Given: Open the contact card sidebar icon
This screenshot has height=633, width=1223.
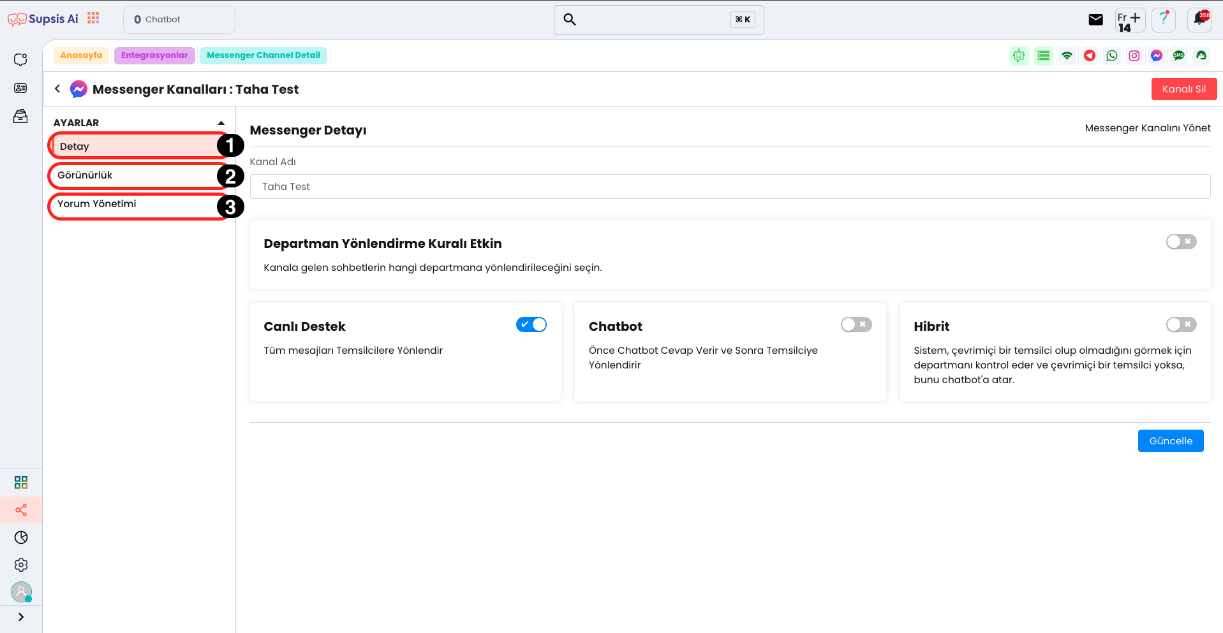Looking at the screenshot, I should (20, 88).
